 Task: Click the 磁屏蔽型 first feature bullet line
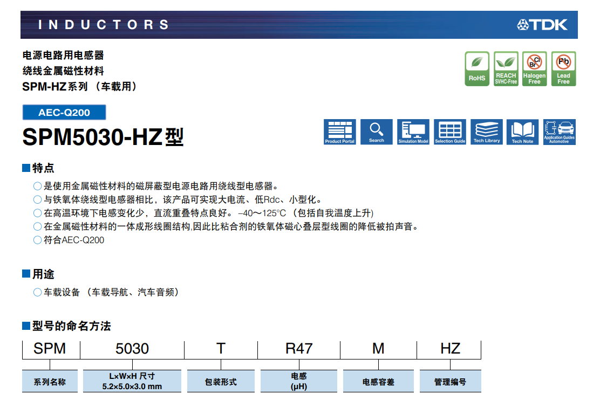point(156,186)
